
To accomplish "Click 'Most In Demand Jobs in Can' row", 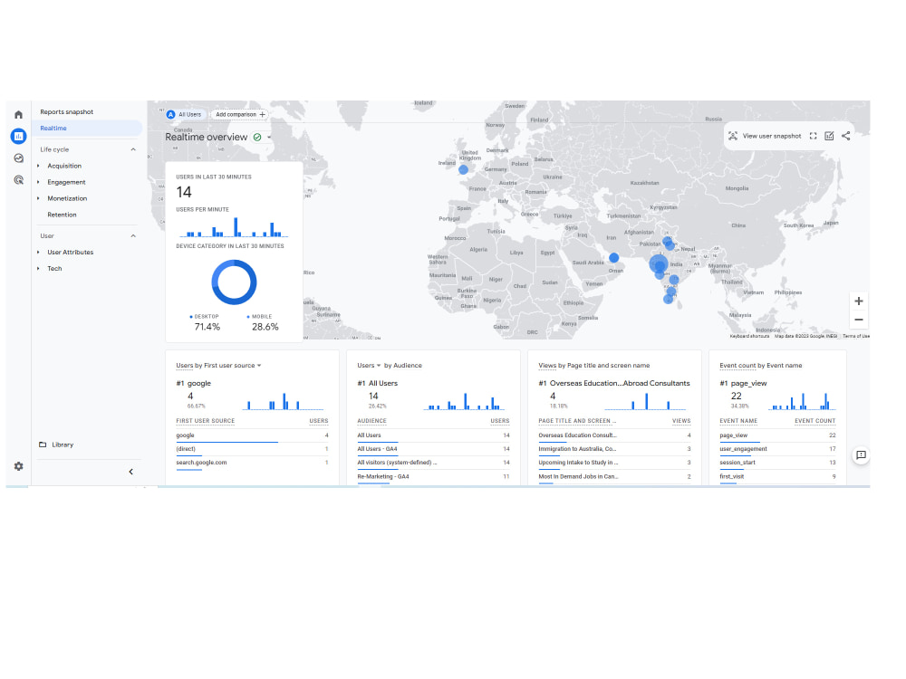I will (614, 477).
